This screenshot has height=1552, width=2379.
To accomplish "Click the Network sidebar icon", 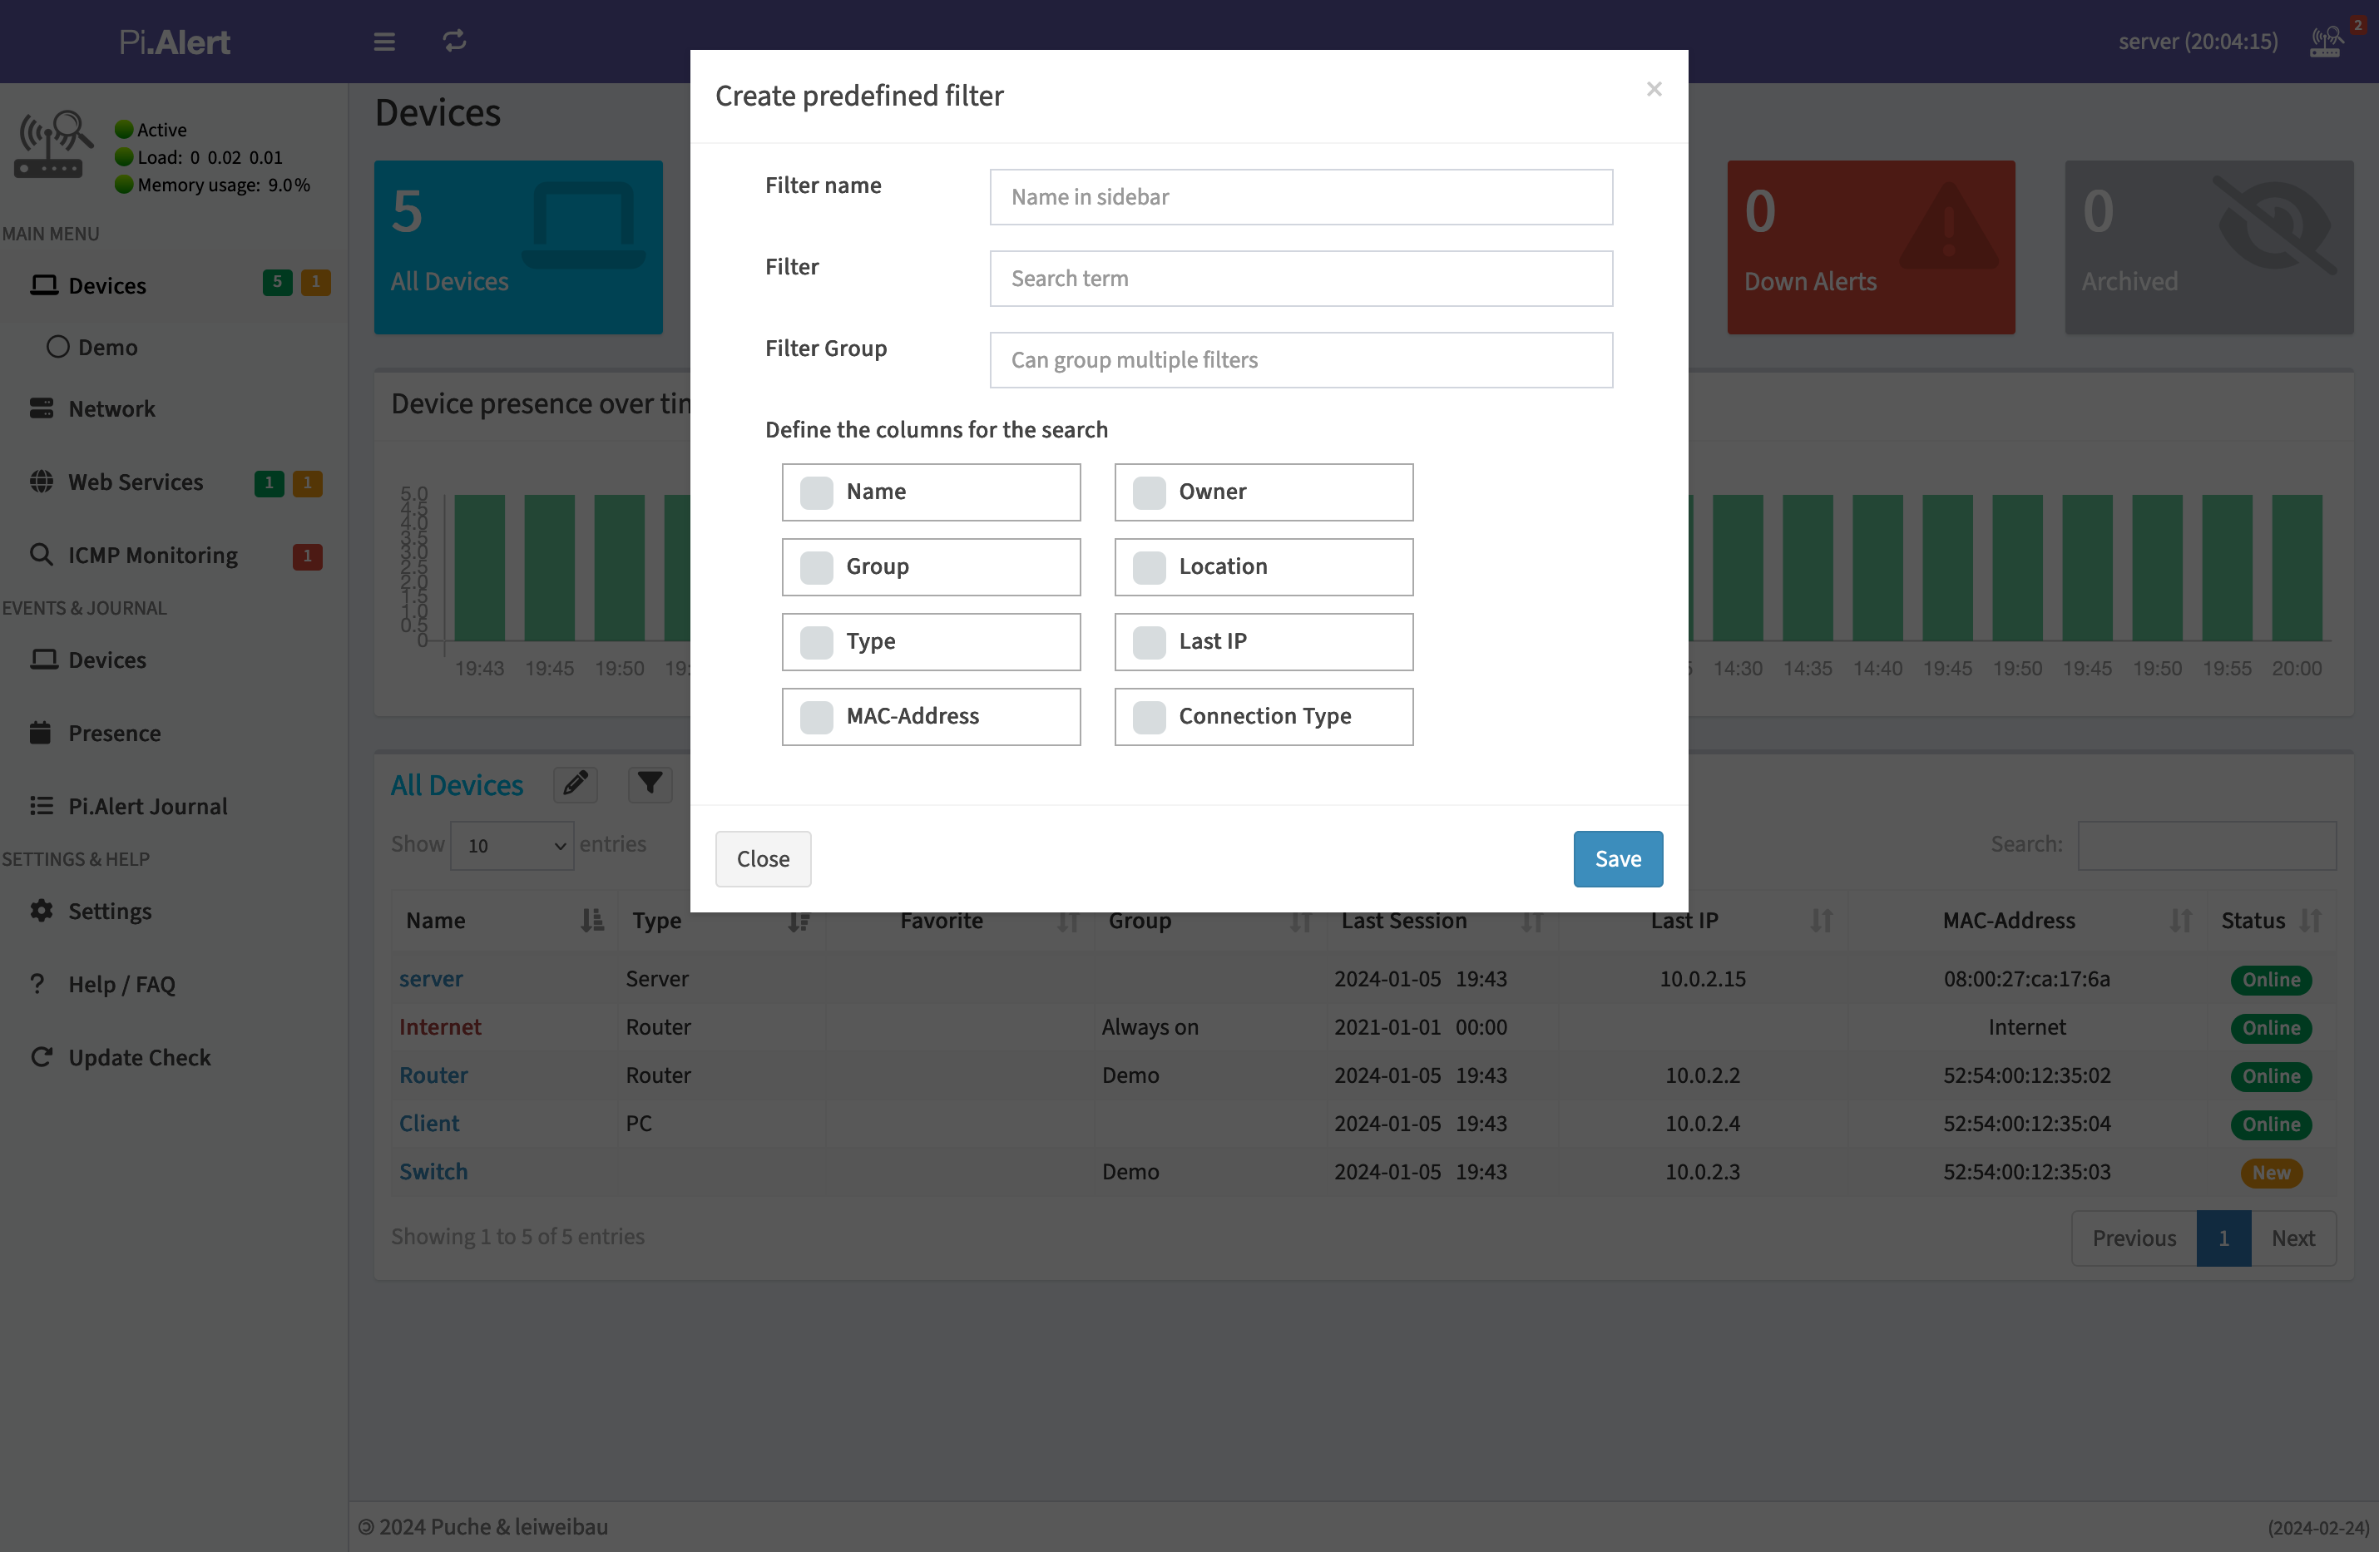I will click(42, 408).
